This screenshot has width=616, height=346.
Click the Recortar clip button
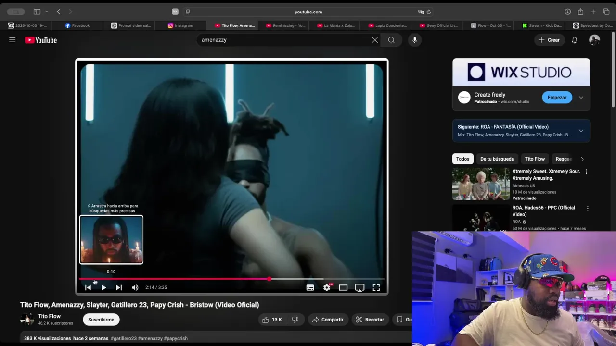coord(370,320)
